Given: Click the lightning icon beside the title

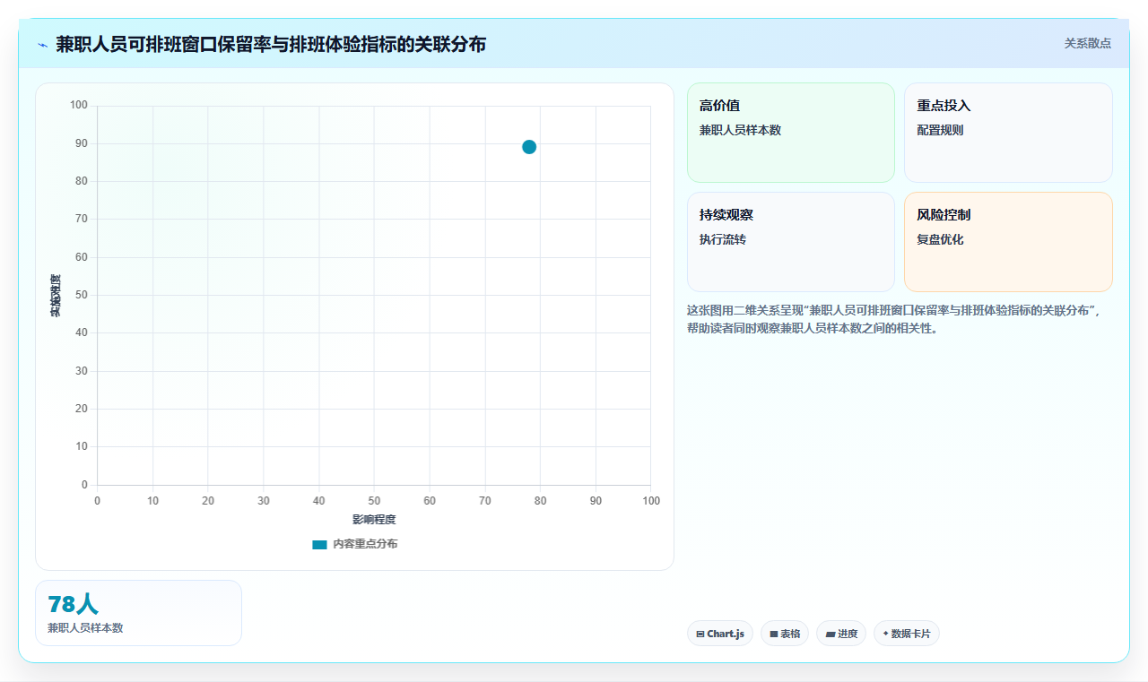Looking at the screenshot, I should tap(42, 44).
